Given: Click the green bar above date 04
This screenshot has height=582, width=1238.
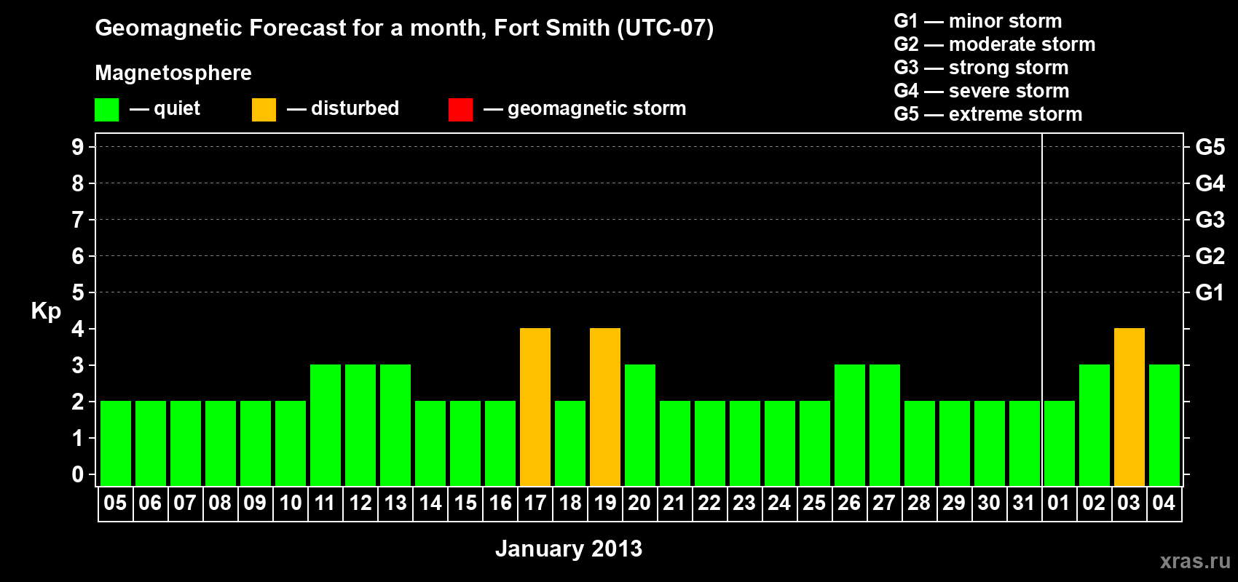Looking at the screenshot, I should (1164, 425).
